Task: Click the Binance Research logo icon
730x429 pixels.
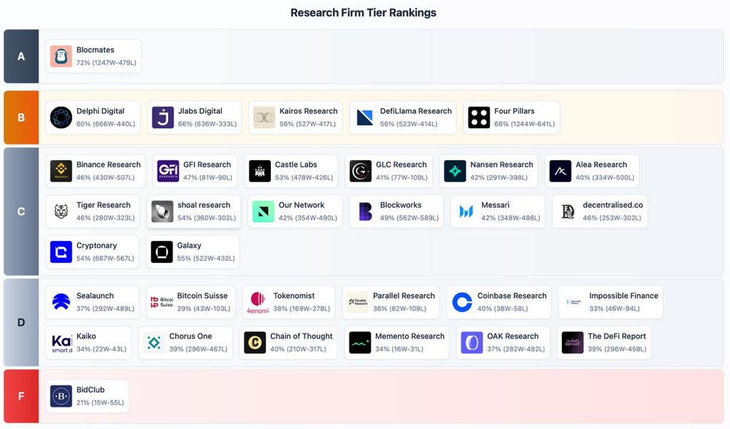Action: 61,171
